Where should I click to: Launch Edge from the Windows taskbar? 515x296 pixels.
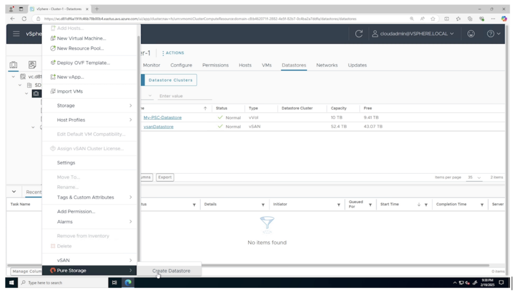tap(128, 282)
